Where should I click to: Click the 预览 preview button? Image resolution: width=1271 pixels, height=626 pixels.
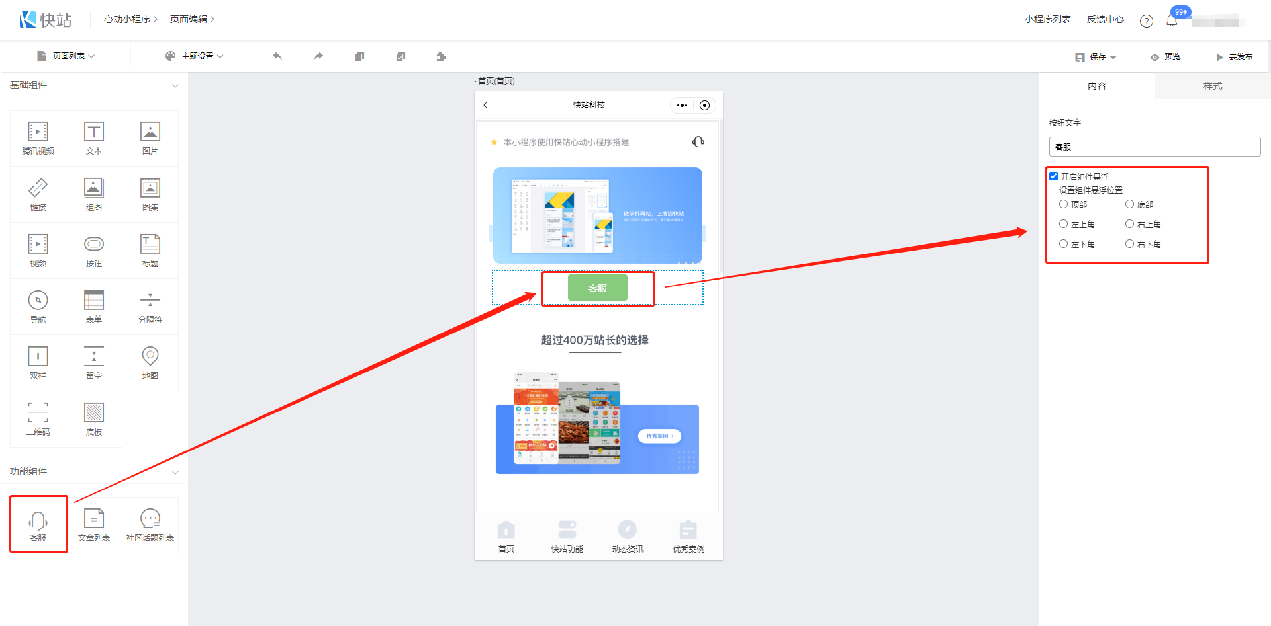pyautogui.click(x=1166, y=57)
